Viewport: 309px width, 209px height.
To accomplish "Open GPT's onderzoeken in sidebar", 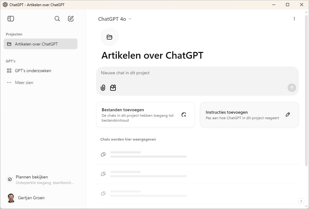I will pos(33,71).
